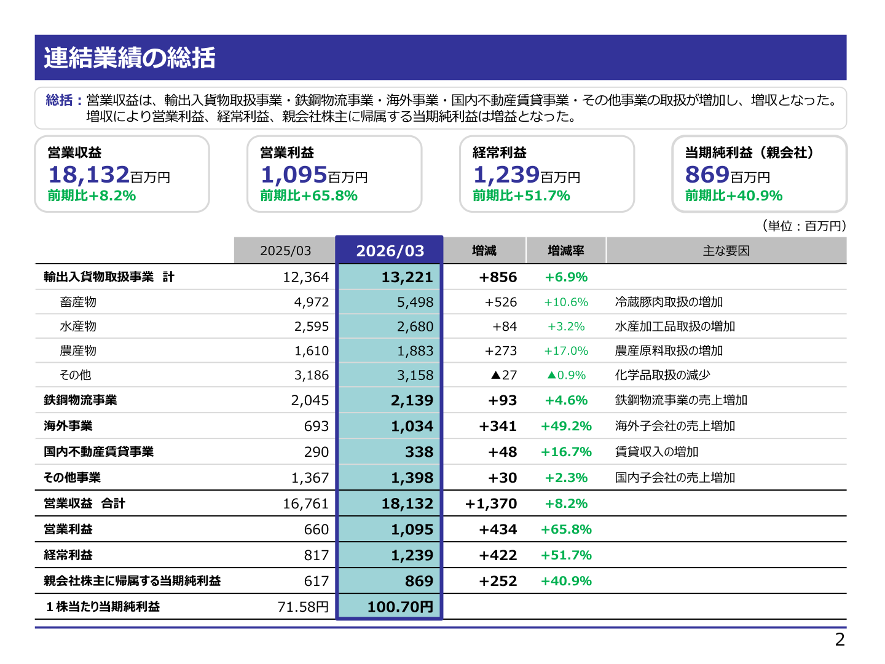Click the 1,883 cell
The width and height of the screenshot is (885, 664).
click(415, 351)
